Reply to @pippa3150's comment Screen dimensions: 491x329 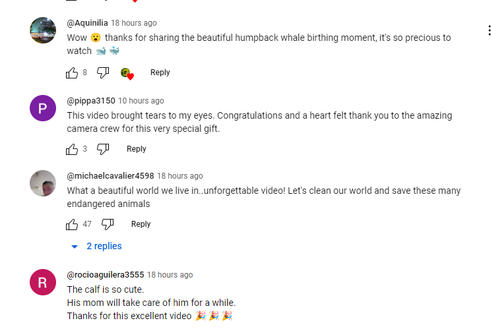(x=136, y=149)
